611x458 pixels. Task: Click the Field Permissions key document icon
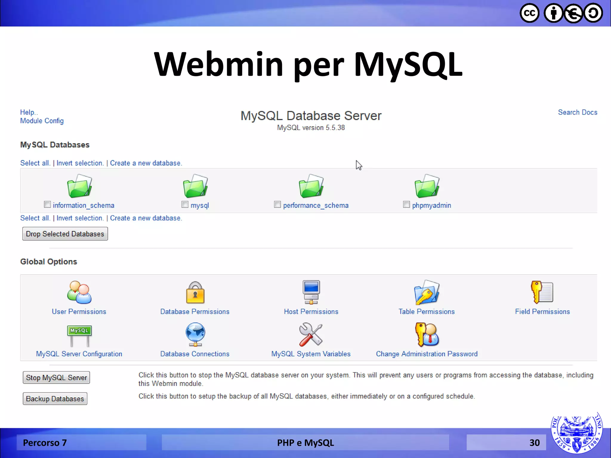[x=542, y=292]
